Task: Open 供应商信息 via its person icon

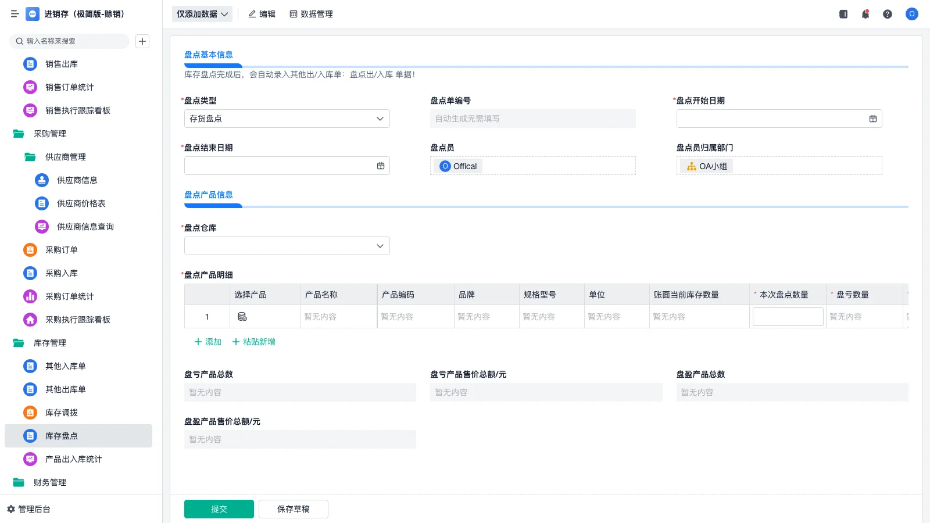Action: [x=41, y=180]
